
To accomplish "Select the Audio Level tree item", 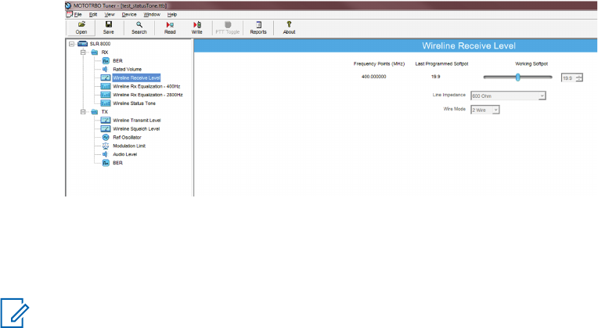I will [x=124, y=154].
